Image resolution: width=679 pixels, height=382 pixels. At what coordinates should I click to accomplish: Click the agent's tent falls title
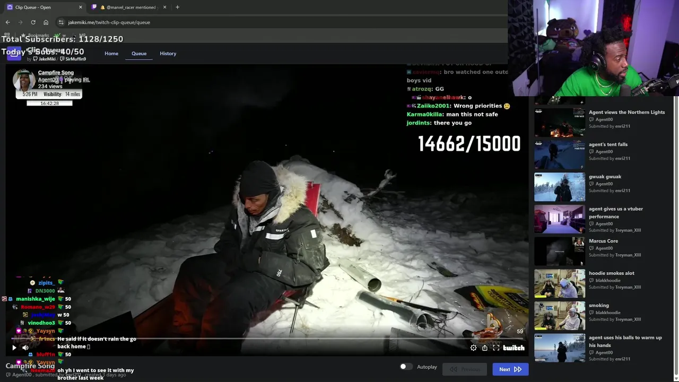pyautogui.click(x=608, y=144)
